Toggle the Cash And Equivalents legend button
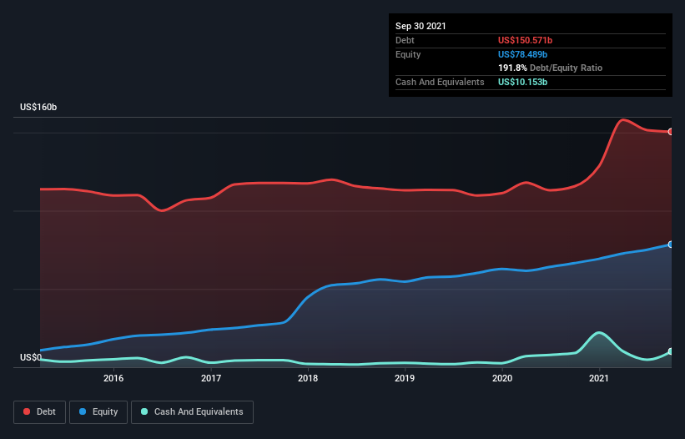The height and width of the screenshot is (439, 685). (192, 412)
